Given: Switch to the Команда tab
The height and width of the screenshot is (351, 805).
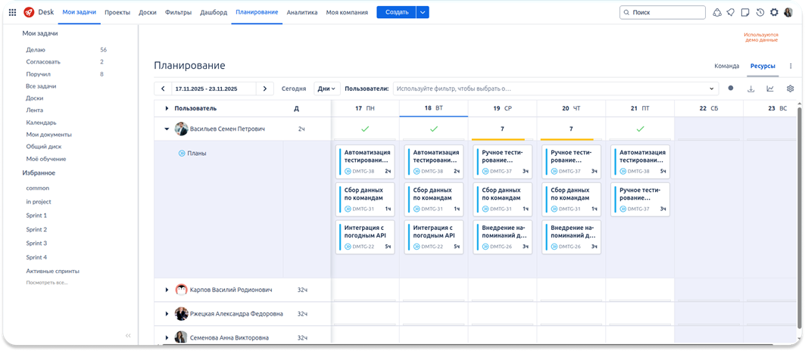Looking at the screenshot, I should pos(726,66).
